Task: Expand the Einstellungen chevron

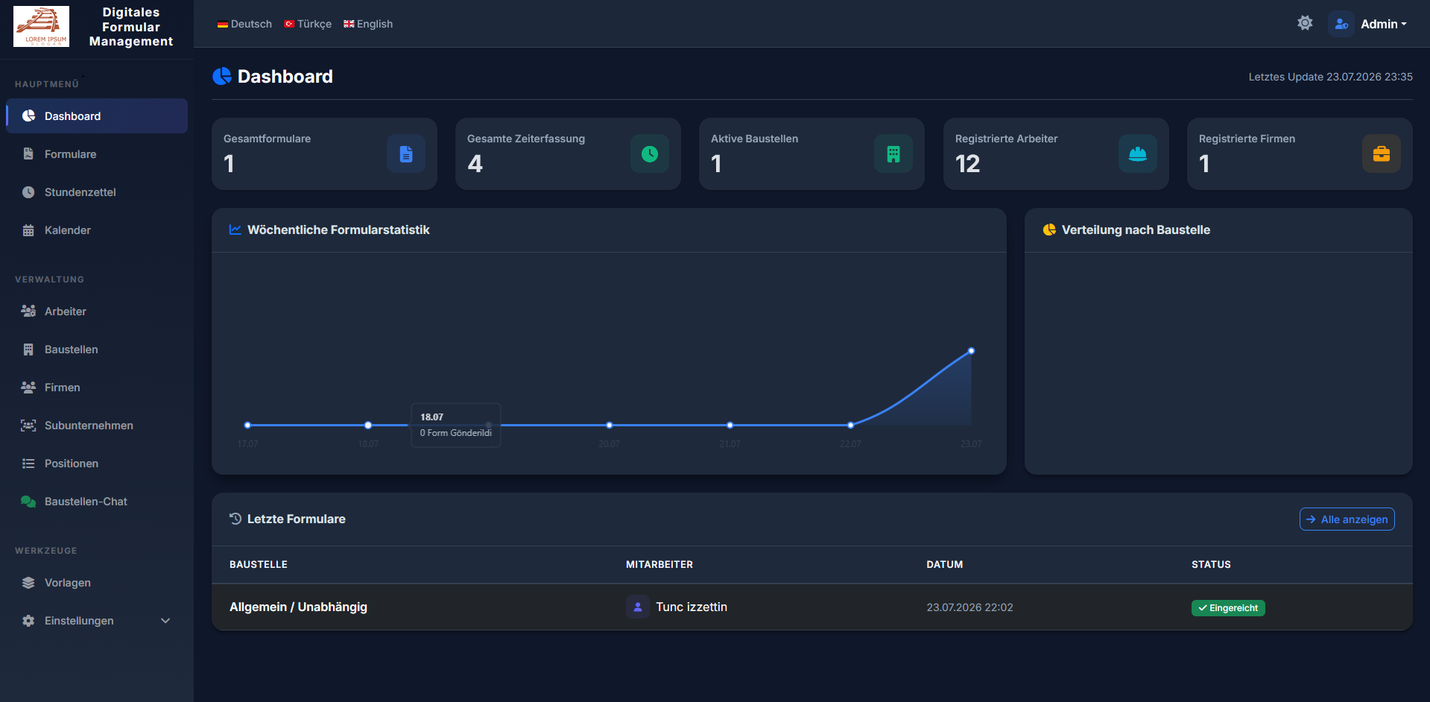Action: 165,620
